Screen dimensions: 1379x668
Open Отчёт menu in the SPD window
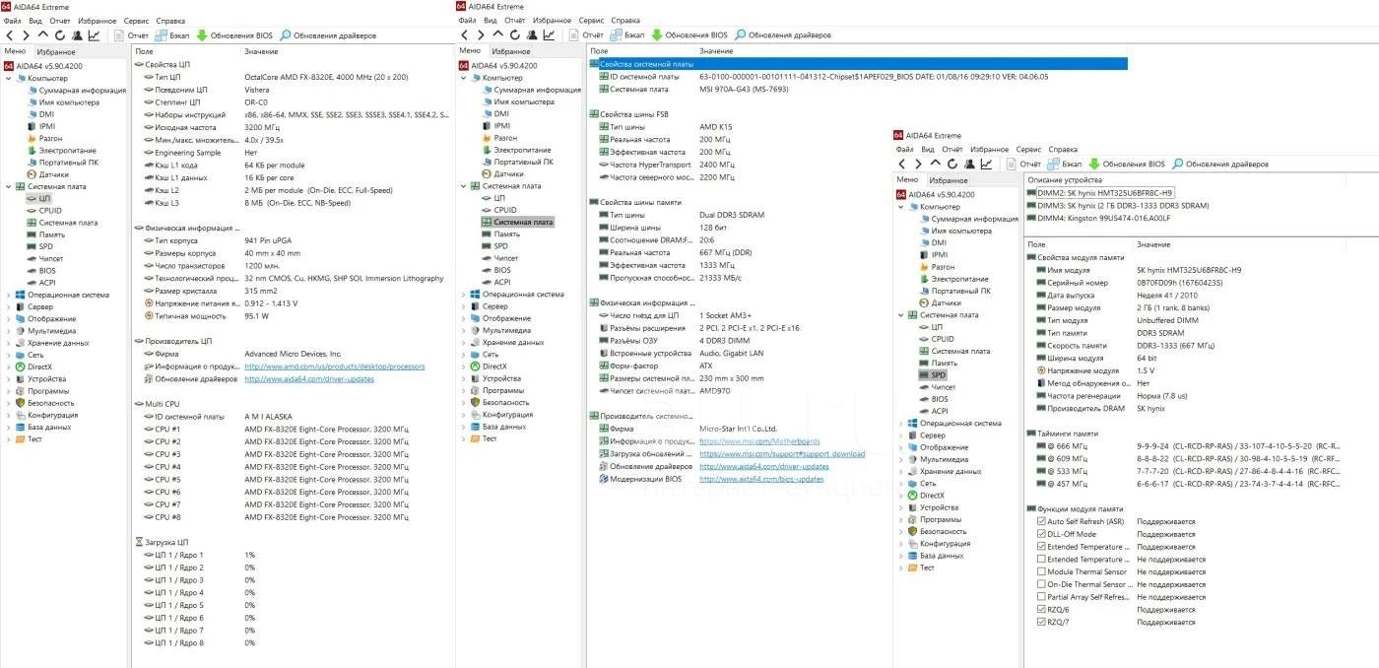click(952, 150)
